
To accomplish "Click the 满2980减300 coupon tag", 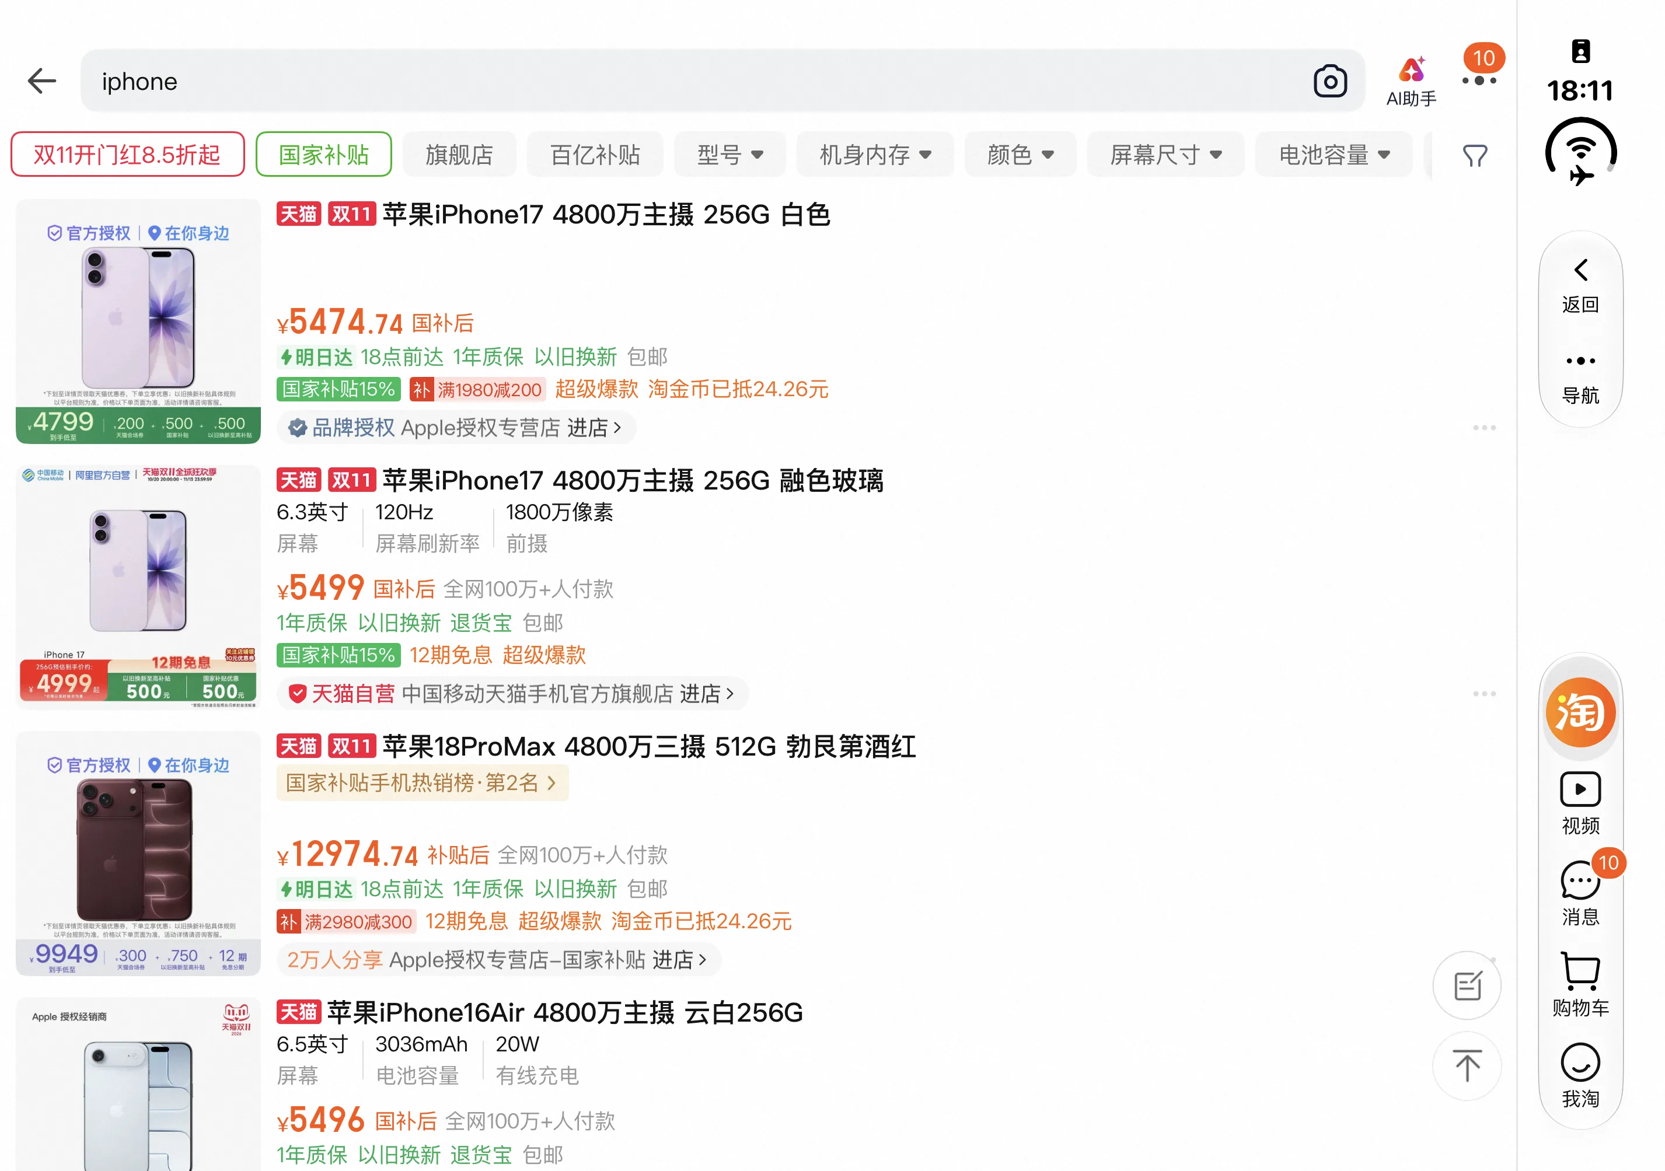I will point(347,922).
